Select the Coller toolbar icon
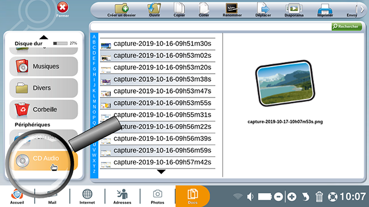This screenshot has height=207, width=369. tap(204, 8)
